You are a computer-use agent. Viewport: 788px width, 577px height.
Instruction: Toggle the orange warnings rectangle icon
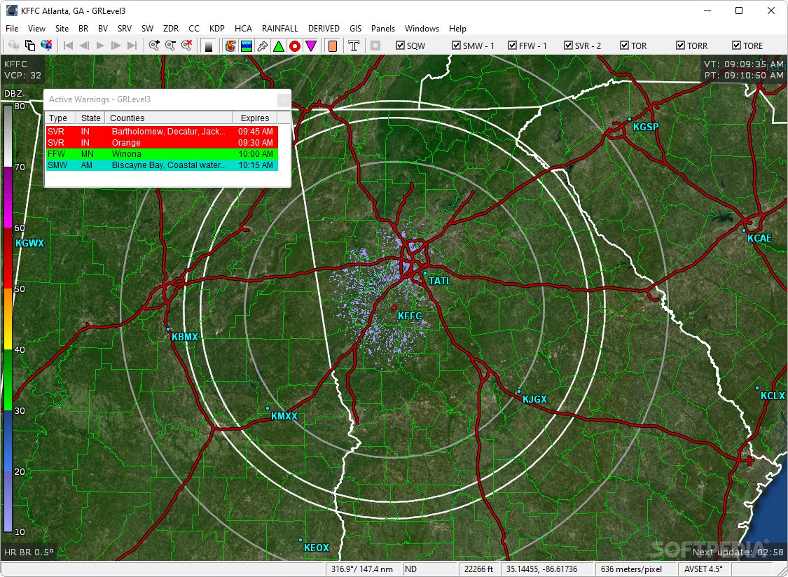pyautogui.click(x=332, y=46)
